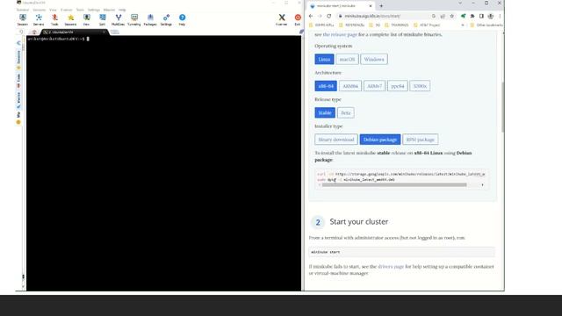Go back in the Chrome browser

[311, 16]
